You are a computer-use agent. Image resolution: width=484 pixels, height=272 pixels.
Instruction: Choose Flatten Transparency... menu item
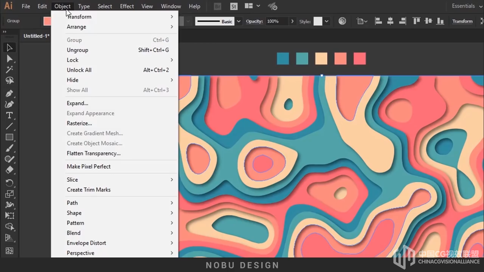click(x=114, y=153)
